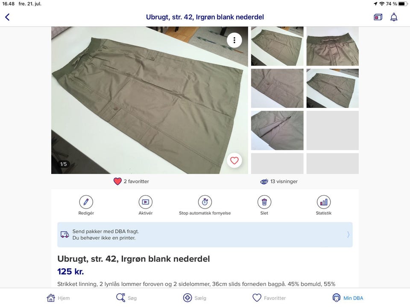Screen dimensions: 410x307
Task: Open the notifications bell
Action: click(x=394, y=17)
